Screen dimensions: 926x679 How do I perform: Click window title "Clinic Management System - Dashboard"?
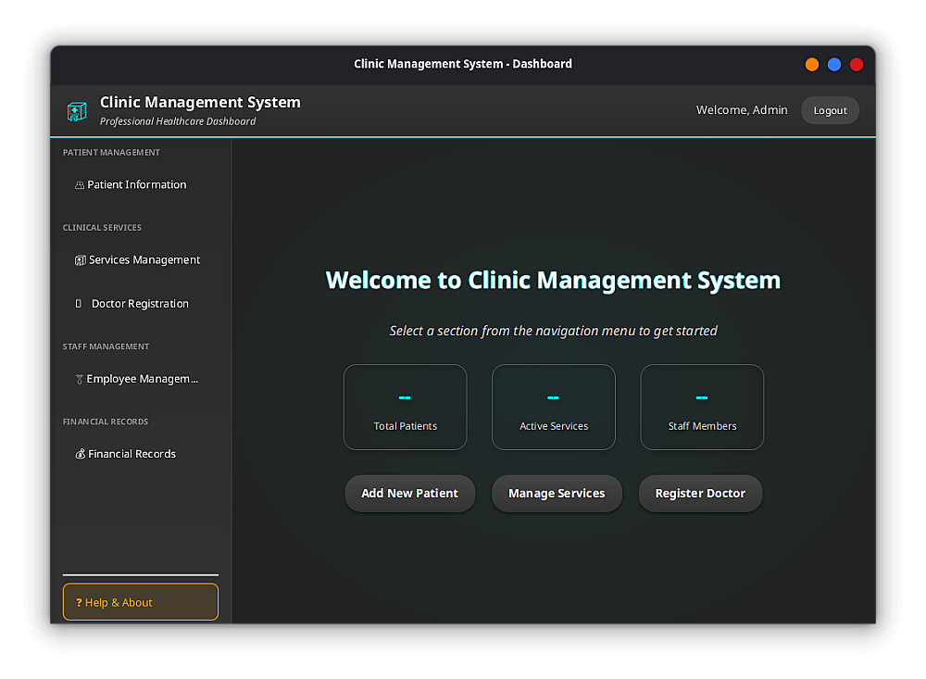[x=463, y=64]
